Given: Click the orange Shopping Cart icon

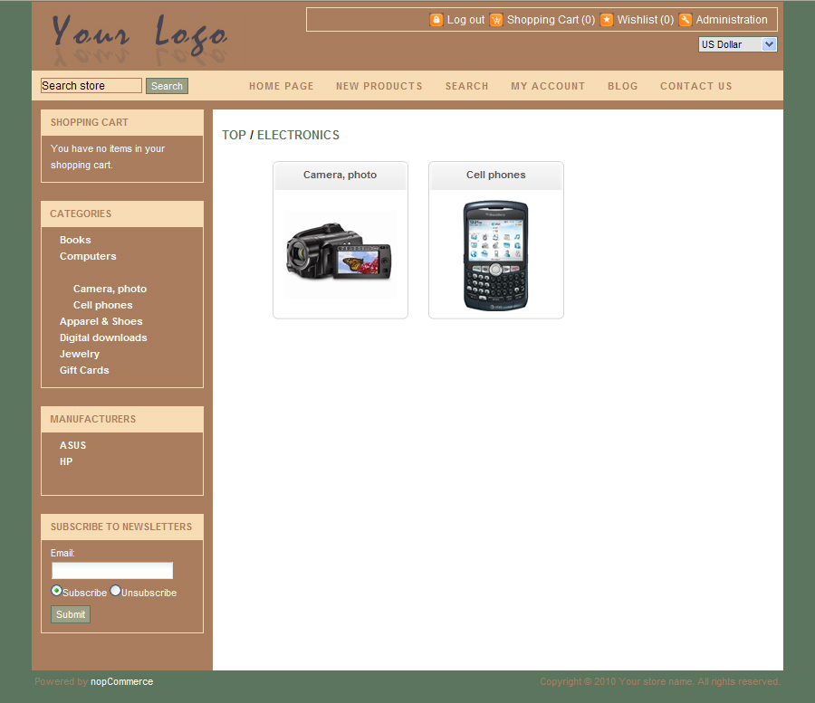Looking at the screenshot, I should pos(496,20).
